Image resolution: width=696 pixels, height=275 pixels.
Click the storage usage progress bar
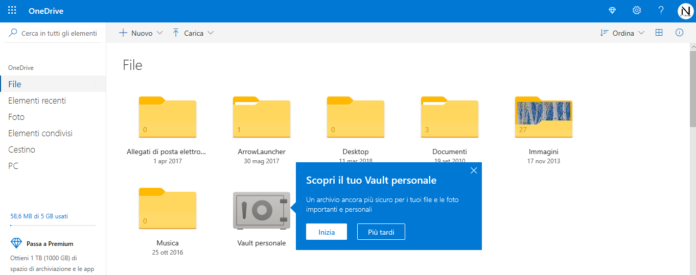click(53, 225)
